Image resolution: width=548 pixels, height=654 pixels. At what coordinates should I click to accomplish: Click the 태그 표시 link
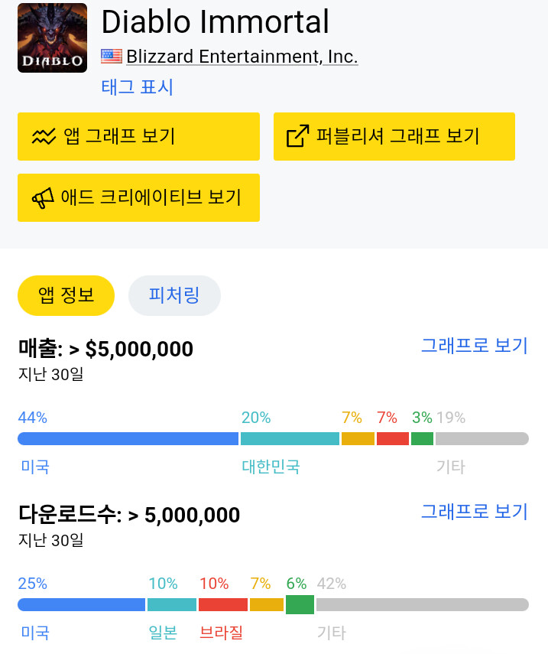138,87
